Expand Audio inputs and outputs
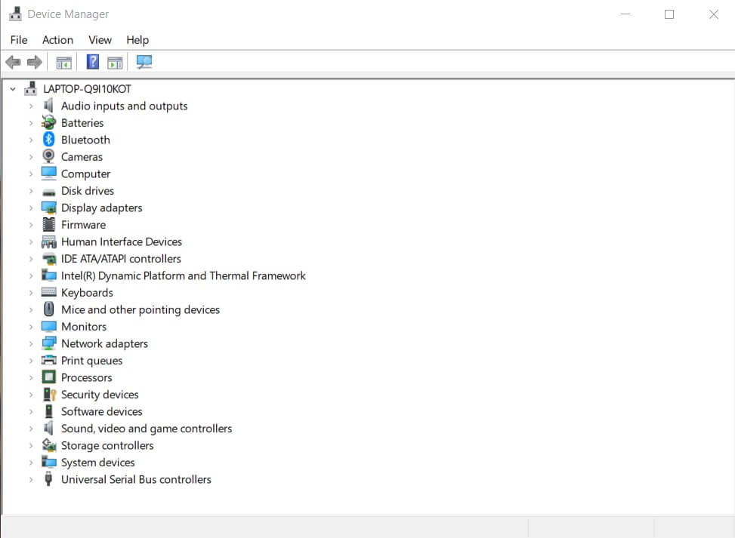735x538 pixels. (x=31, y=106)
